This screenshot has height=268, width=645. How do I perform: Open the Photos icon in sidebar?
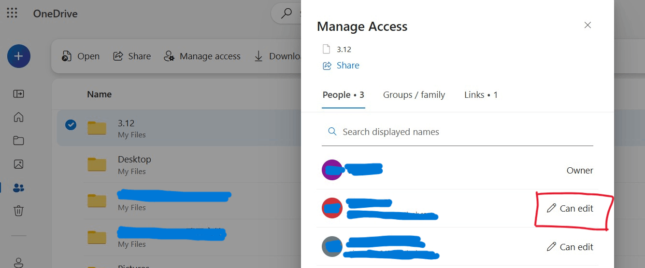18,164
